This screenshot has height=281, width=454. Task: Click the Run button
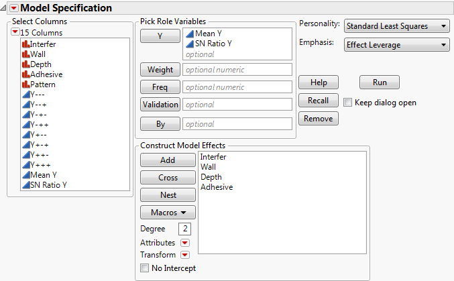click(380, 82)
